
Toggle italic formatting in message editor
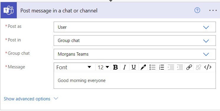click(x=124, y=67)
